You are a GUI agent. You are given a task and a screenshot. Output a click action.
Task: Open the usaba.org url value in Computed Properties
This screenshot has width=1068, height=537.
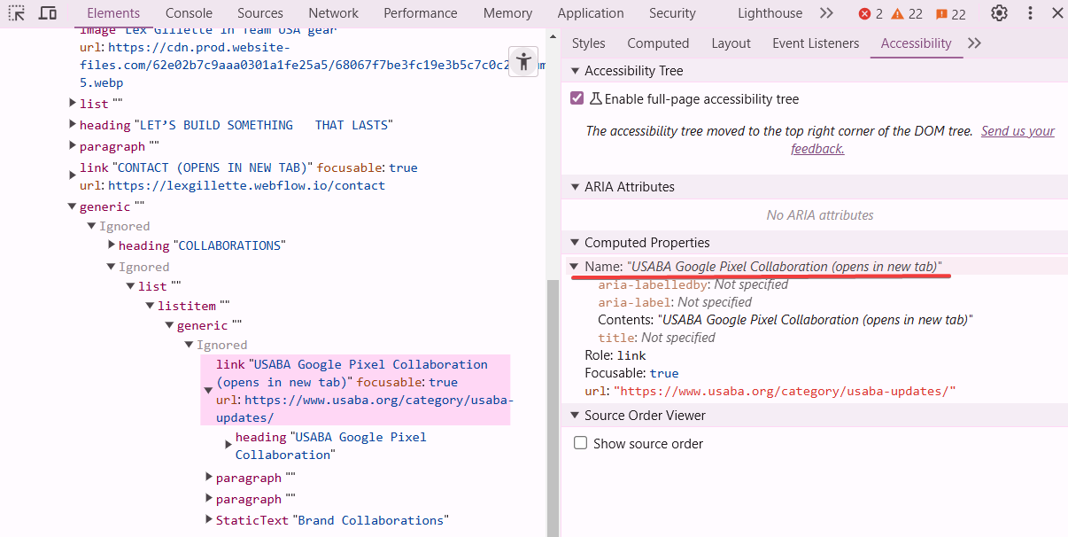click(x=785, y=391)
